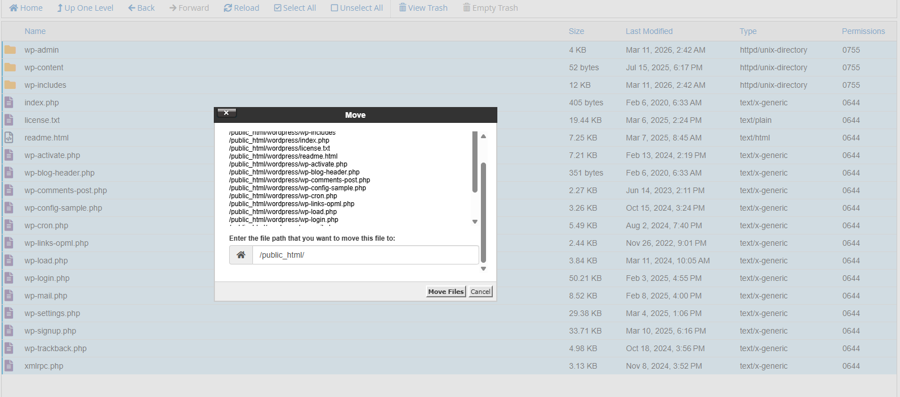This screenshot has height=397, width=900.
Task: Click the wp-load.php file icon
Action: (9, 261)
